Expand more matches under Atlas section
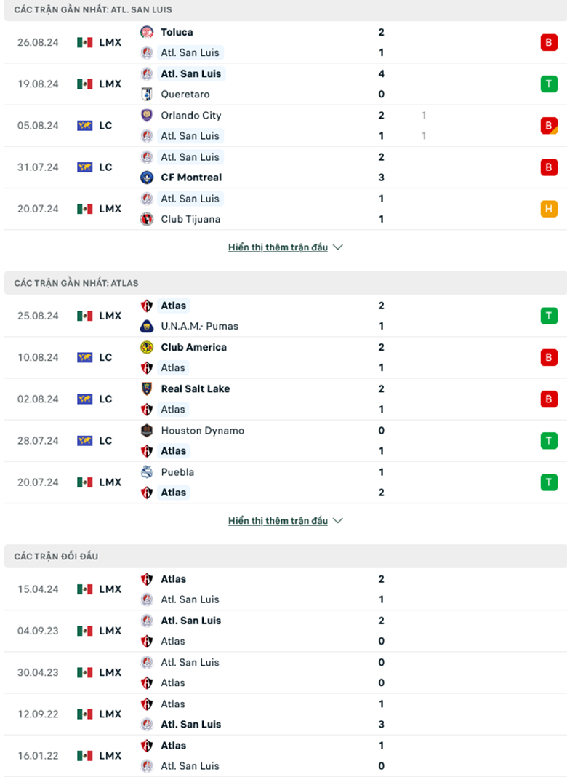 point(278,521)
